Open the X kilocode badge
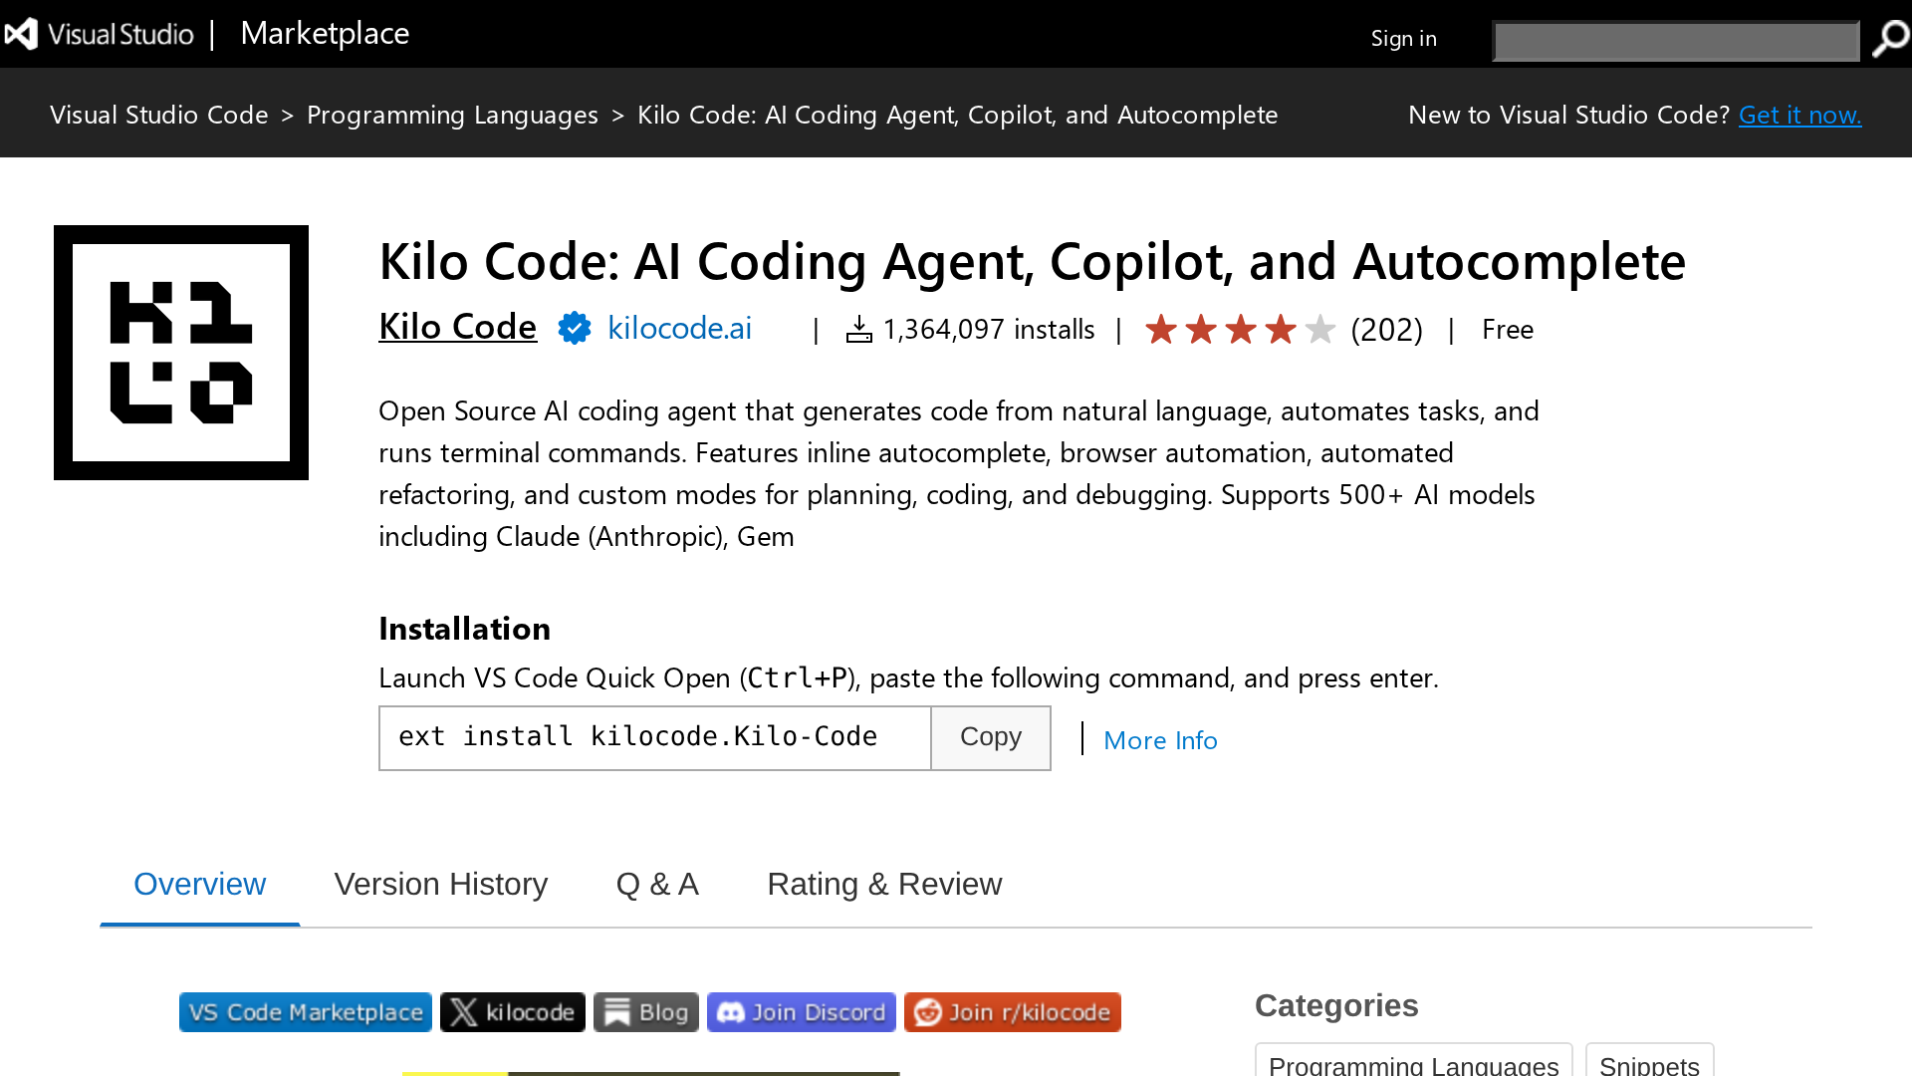Viewport: 1912px width, 1076px height. tap(513, 1012)
